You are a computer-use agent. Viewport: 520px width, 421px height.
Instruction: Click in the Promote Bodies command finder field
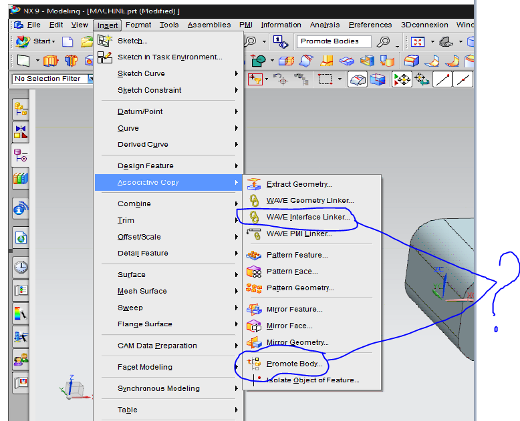tap(334, 41)
